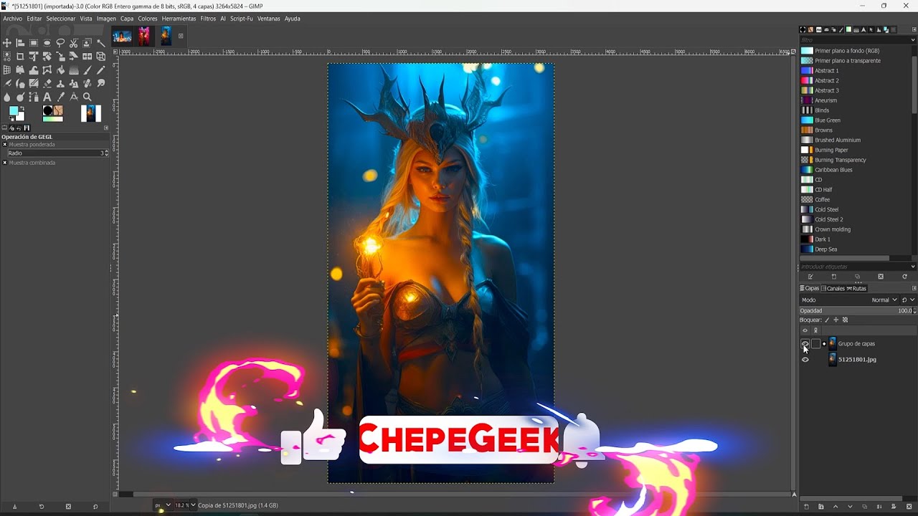Select the Scale tool
This screenshot has height=516, width=918.
click(x=60, y=56)
